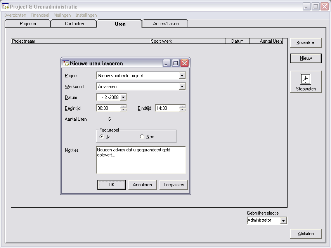
Task: Click the Begintijd time field
Action: [x=108, y=108]
